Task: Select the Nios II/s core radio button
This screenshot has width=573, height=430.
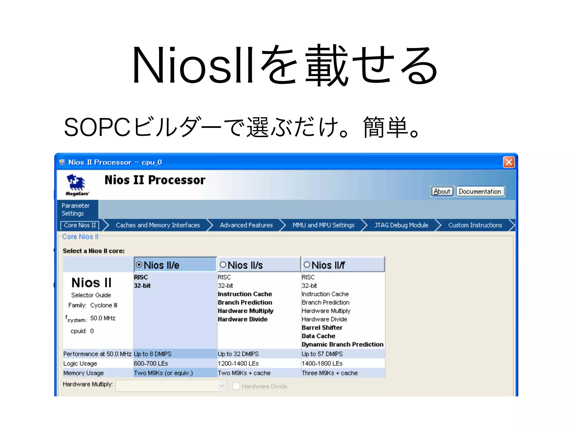Action: click(x=223, y=265)
